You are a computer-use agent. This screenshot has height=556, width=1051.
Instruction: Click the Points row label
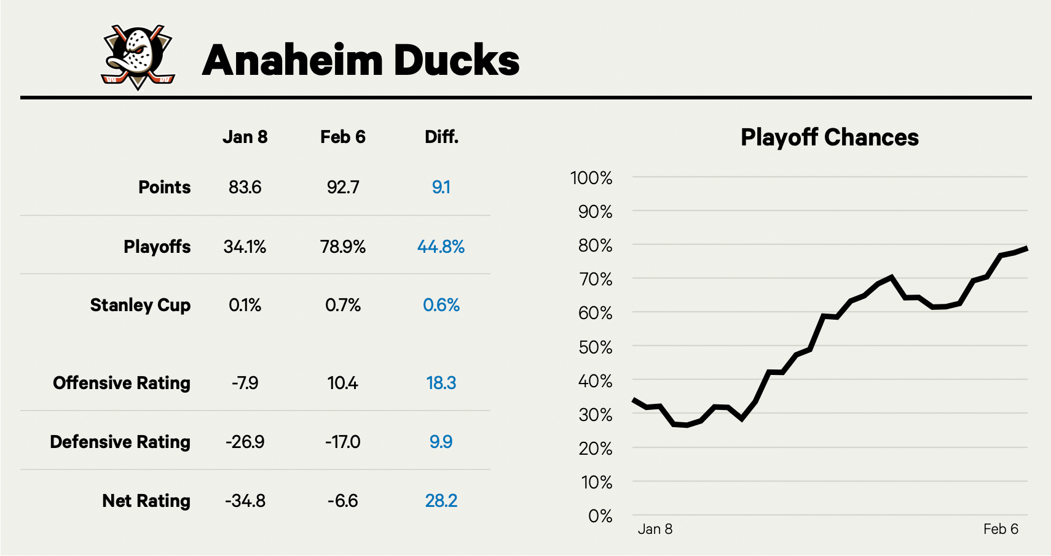point(164,187)
